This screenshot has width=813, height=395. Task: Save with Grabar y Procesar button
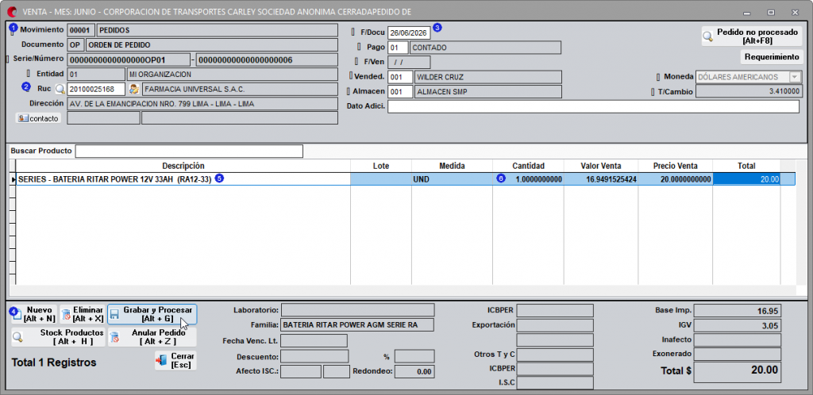point(152,314)
